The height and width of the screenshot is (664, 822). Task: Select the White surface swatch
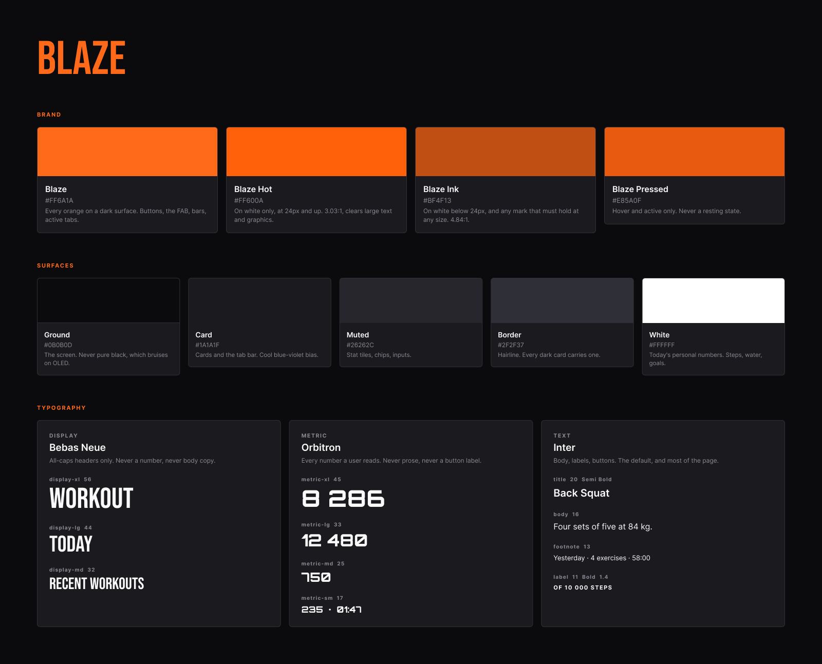click(x=713, y=301)
